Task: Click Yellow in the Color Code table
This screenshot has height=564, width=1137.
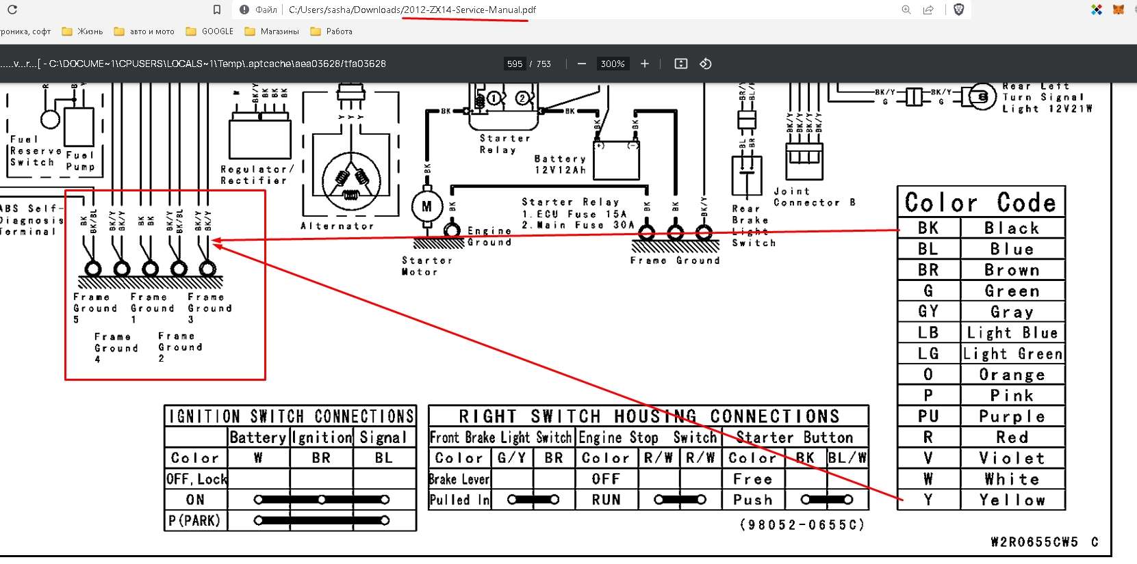Action: [x=1012, y=500]
